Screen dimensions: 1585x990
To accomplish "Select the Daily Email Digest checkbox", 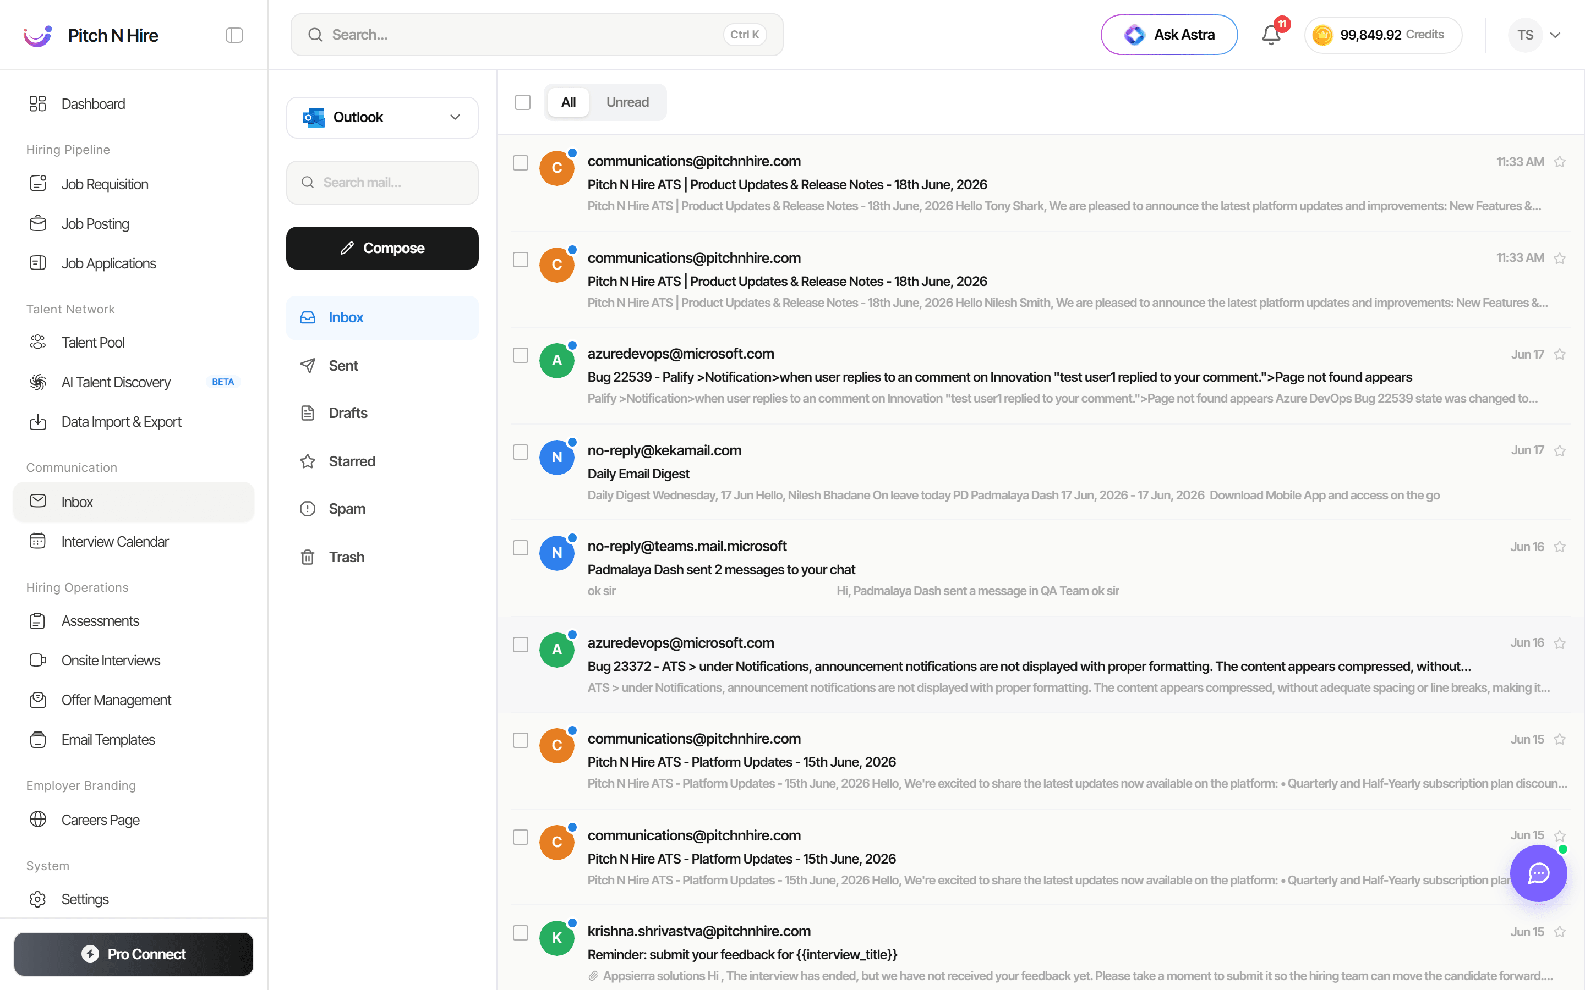I will tap(521, 452).
